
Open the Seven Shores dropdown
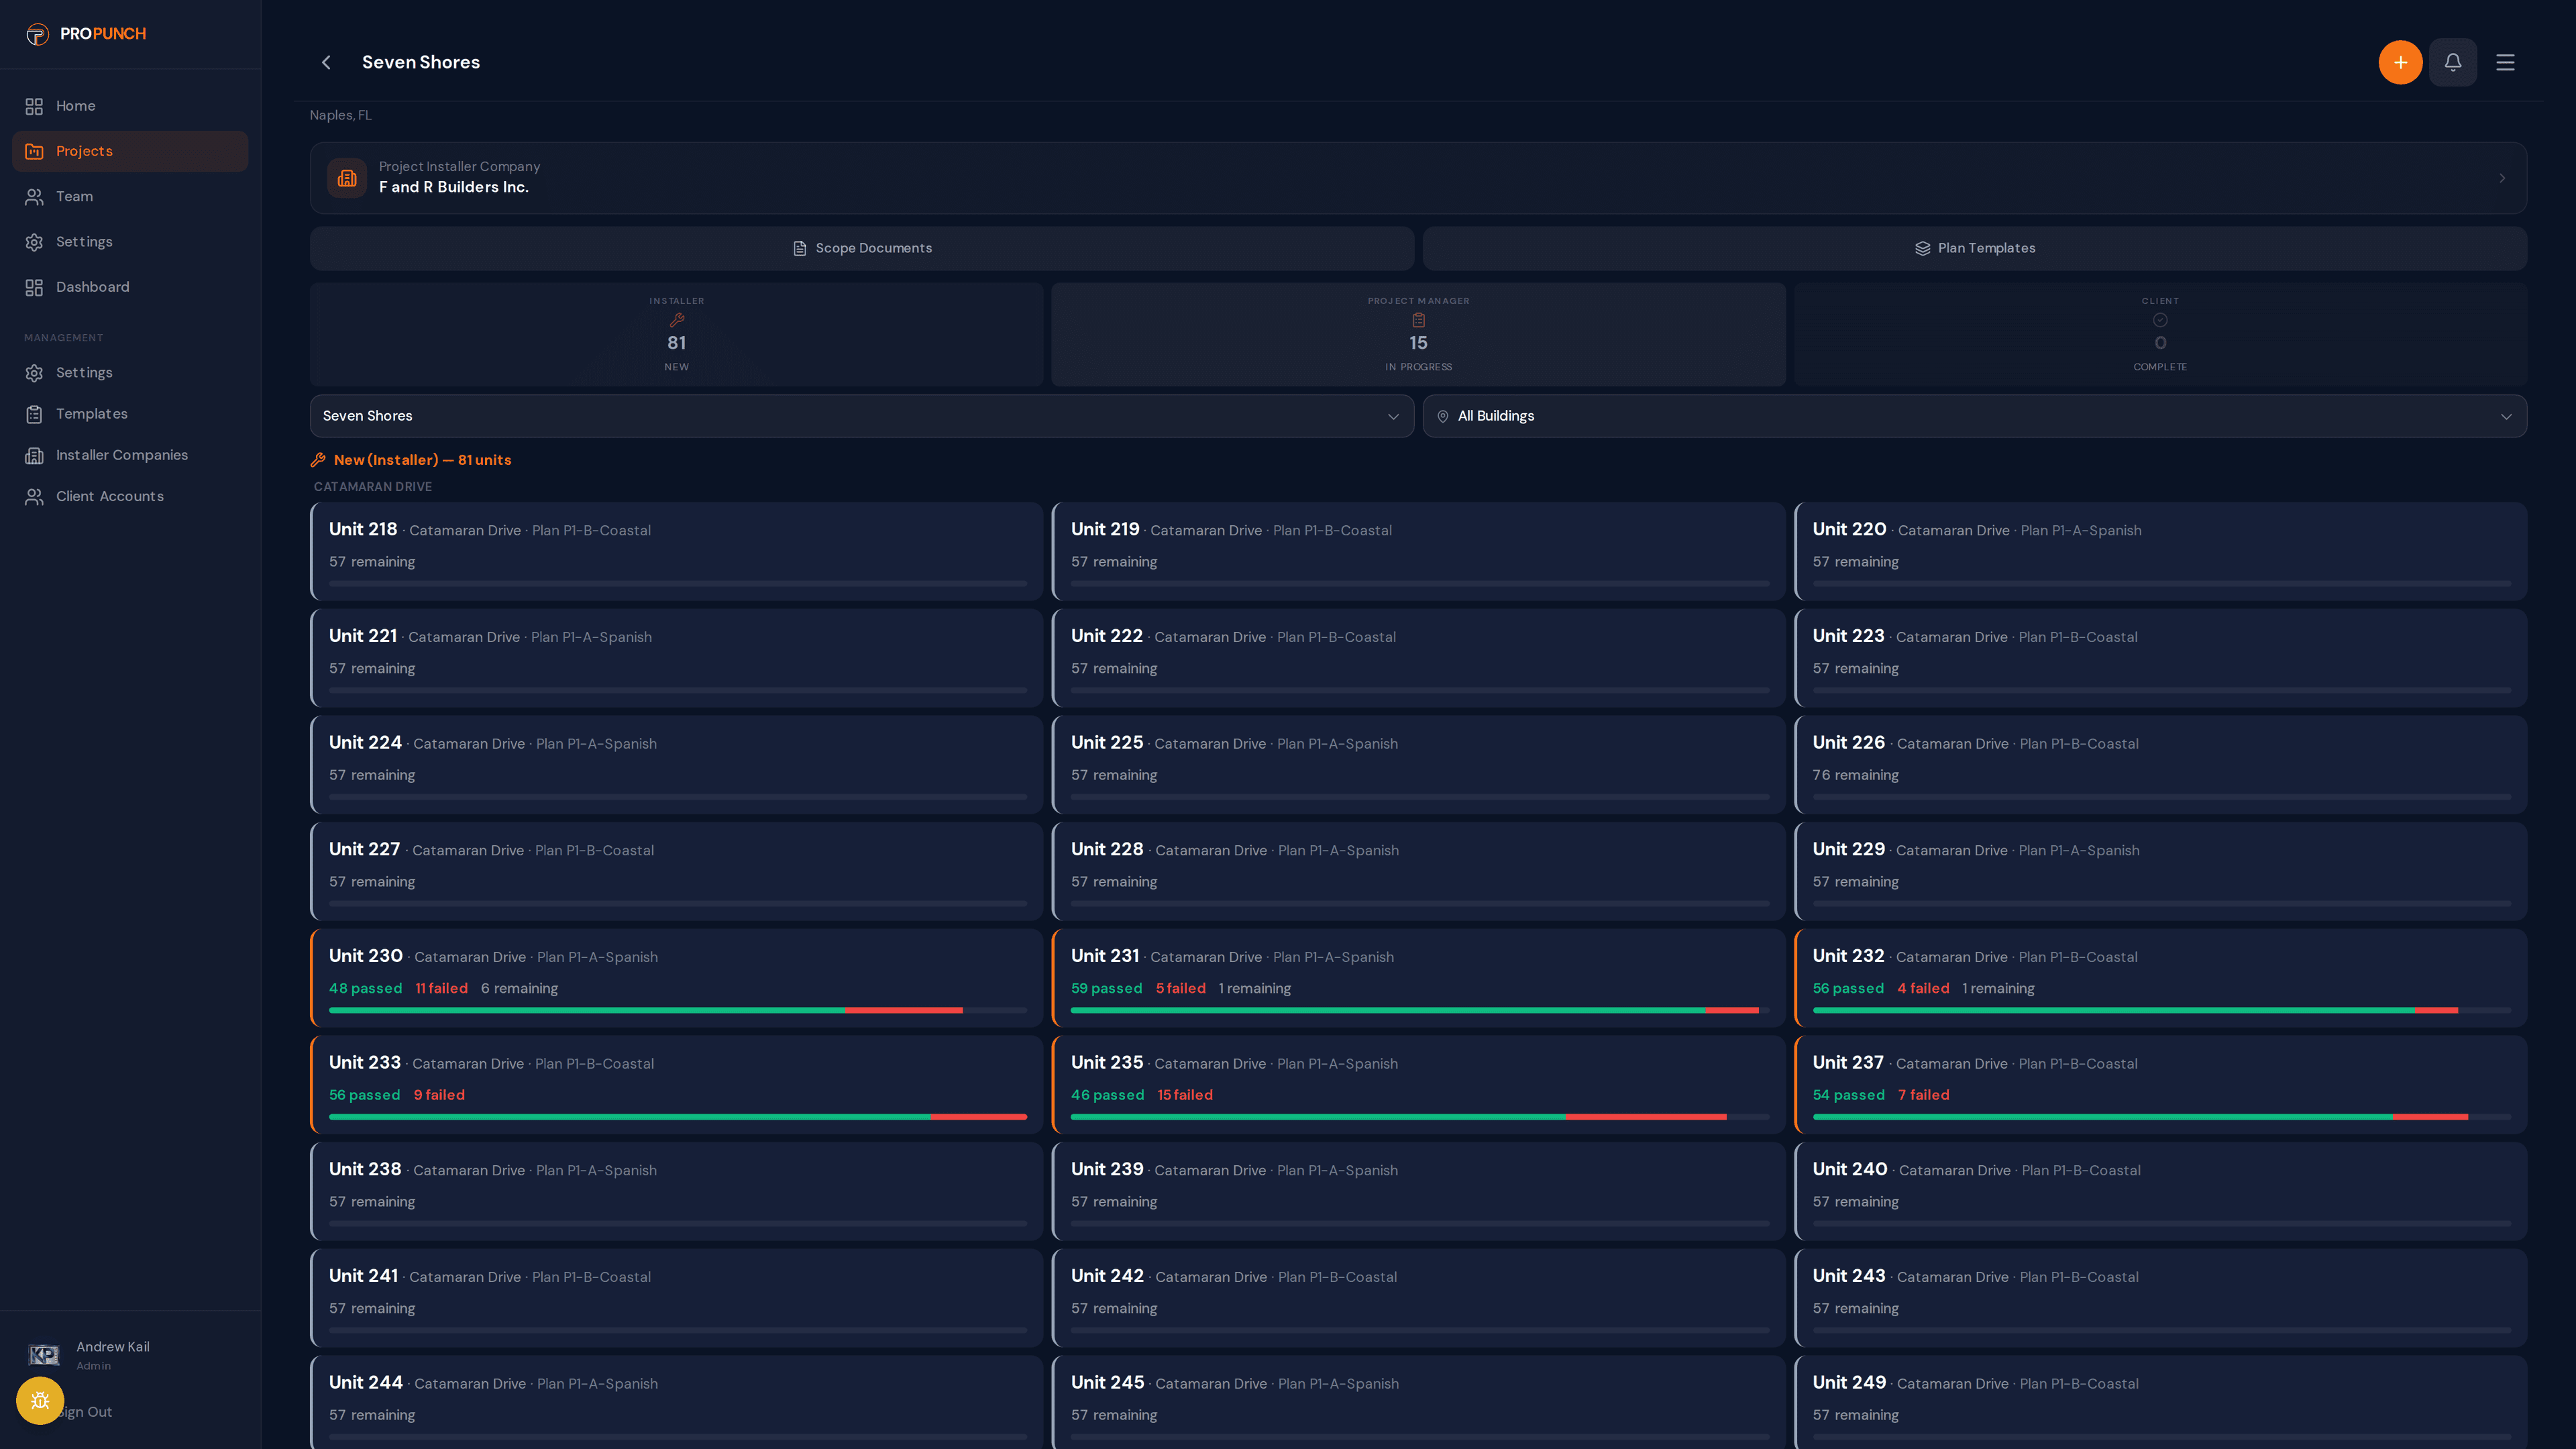pos(861,416)
